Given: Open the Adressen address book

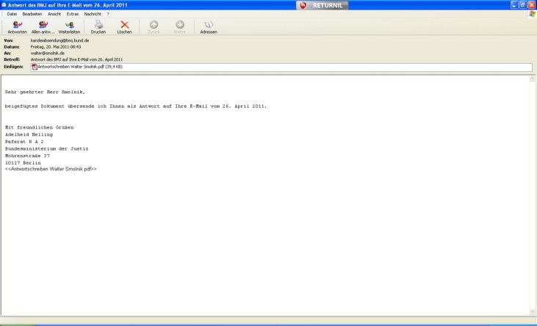Looking at the screenshot, I should [209, 26].
